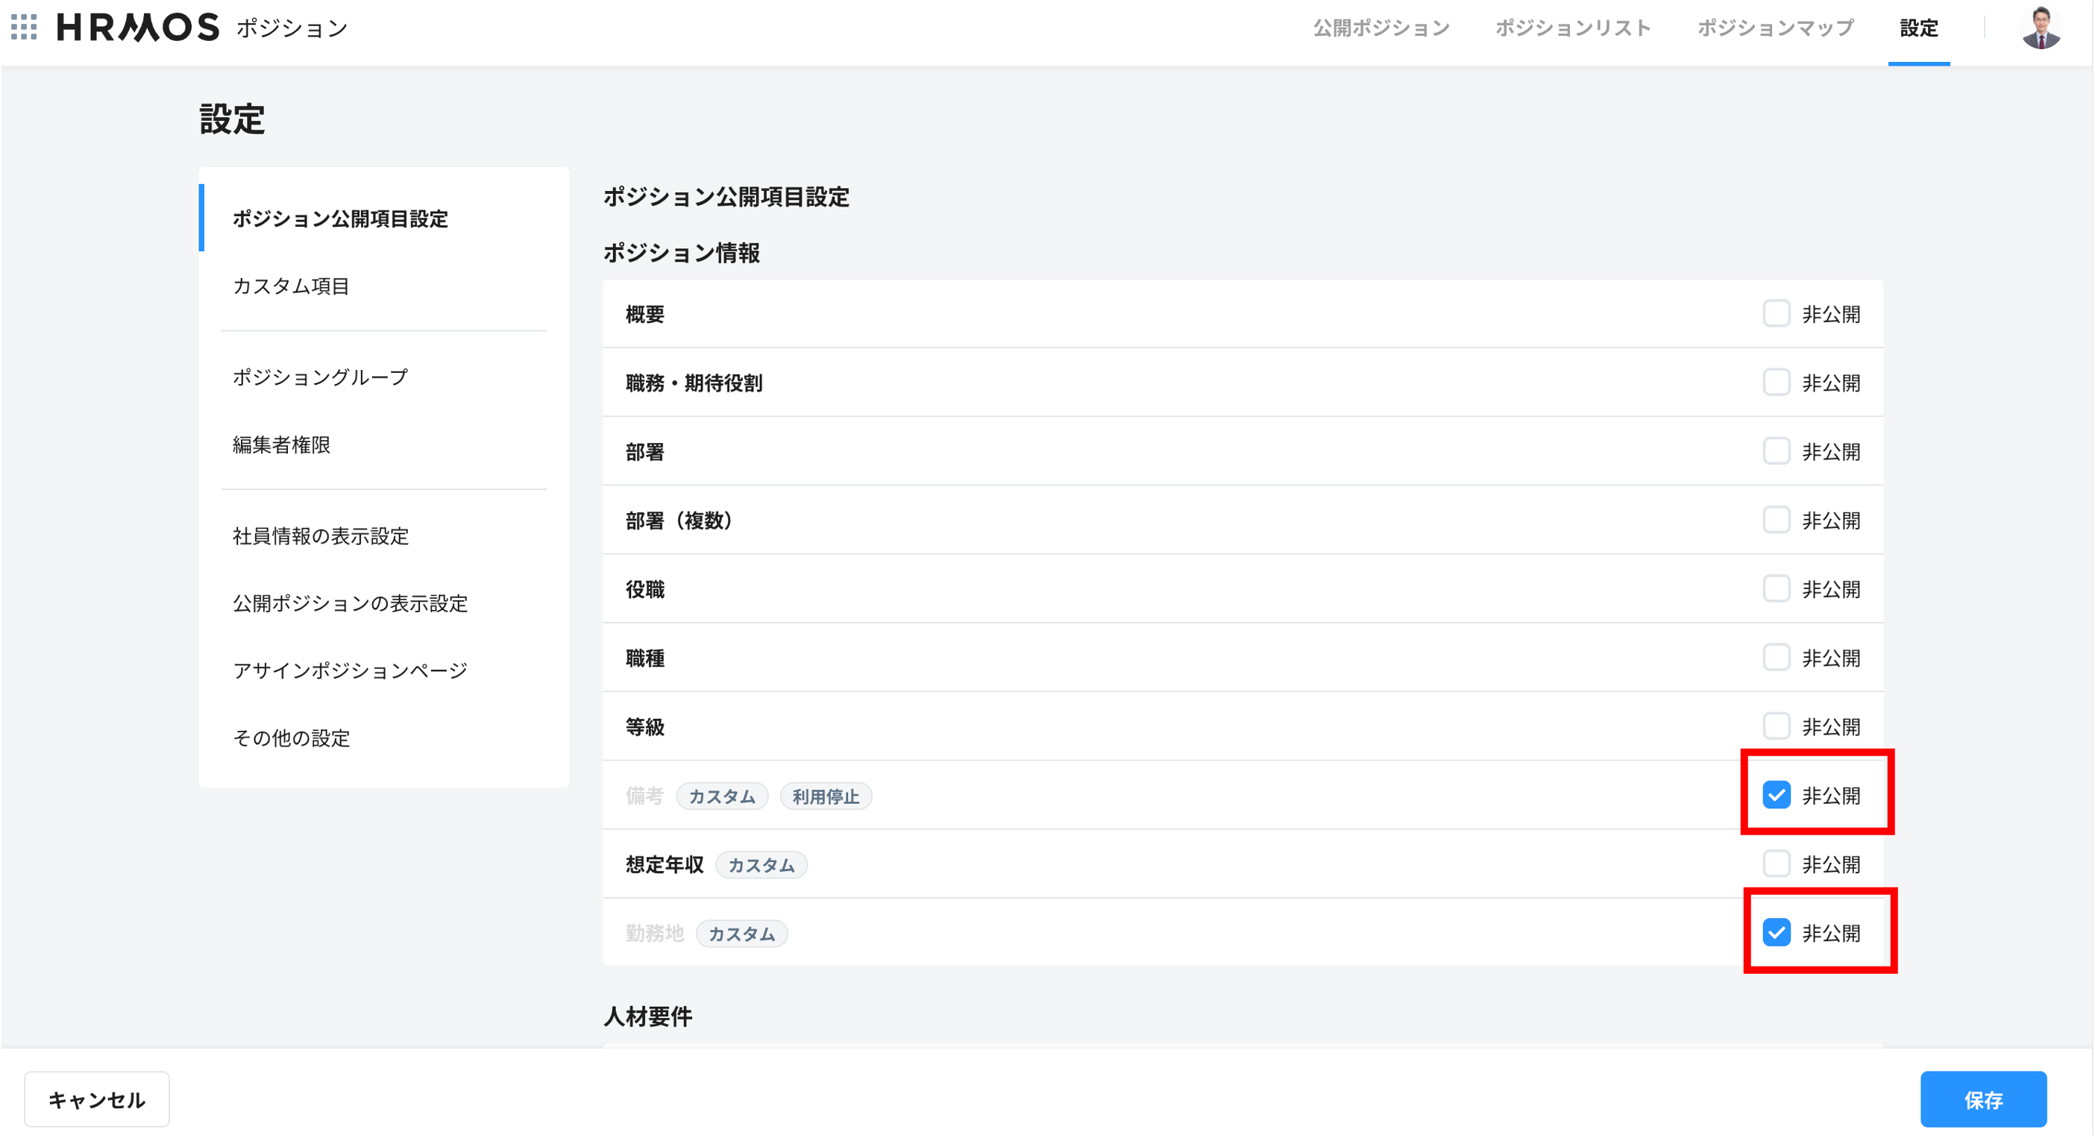Screen dimensions: 2095x1138
Task: Click the 利用停止 tag on 備考
Action: pyautogui.click(x=826, y=796)
